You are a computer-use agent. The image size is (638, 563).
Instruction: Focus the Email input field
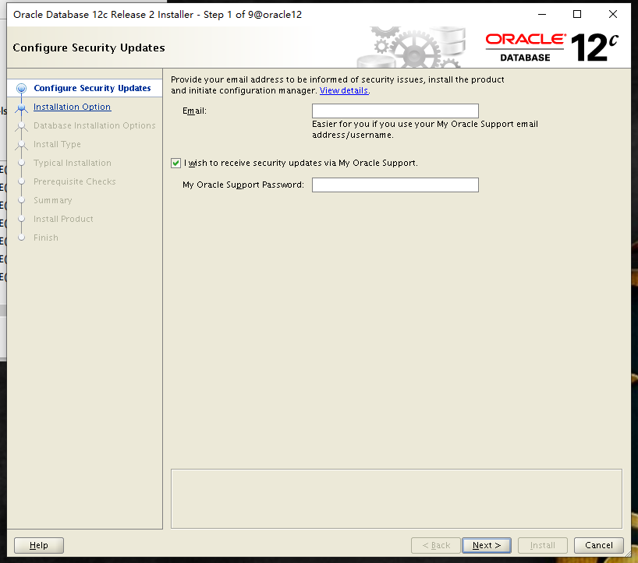(395, 111)
